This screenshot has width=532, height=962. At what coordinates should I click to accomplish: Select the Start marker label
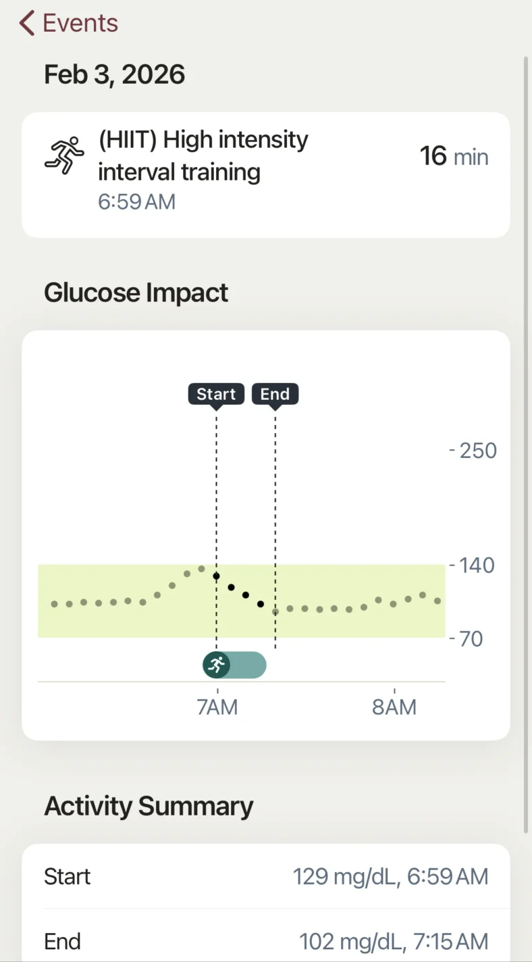tap(216, 394)
